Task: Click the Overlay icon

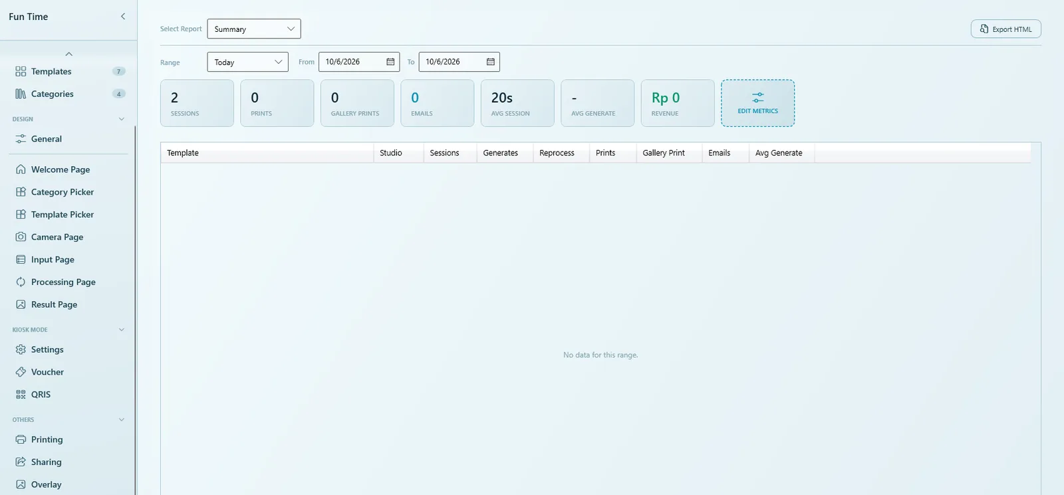Action: click(21, 485)
